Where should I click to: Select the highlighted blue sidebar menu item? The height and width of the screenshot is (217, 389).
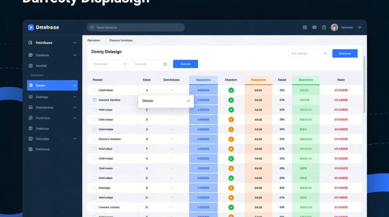tap(52, 86)
